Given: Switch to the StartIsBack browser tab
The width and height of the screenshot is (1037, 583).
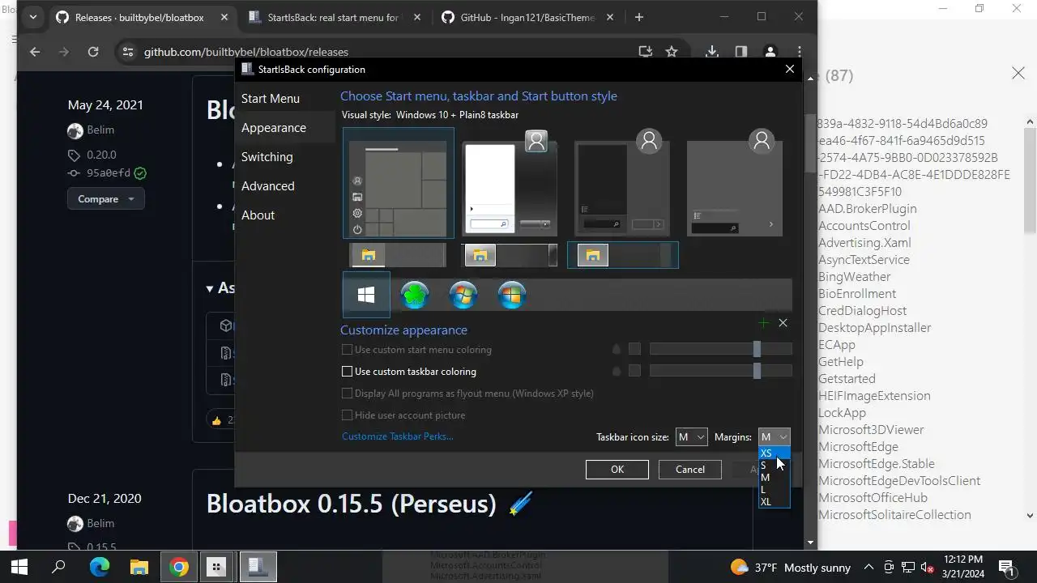Looking at the screenshot, I should 335,17.
